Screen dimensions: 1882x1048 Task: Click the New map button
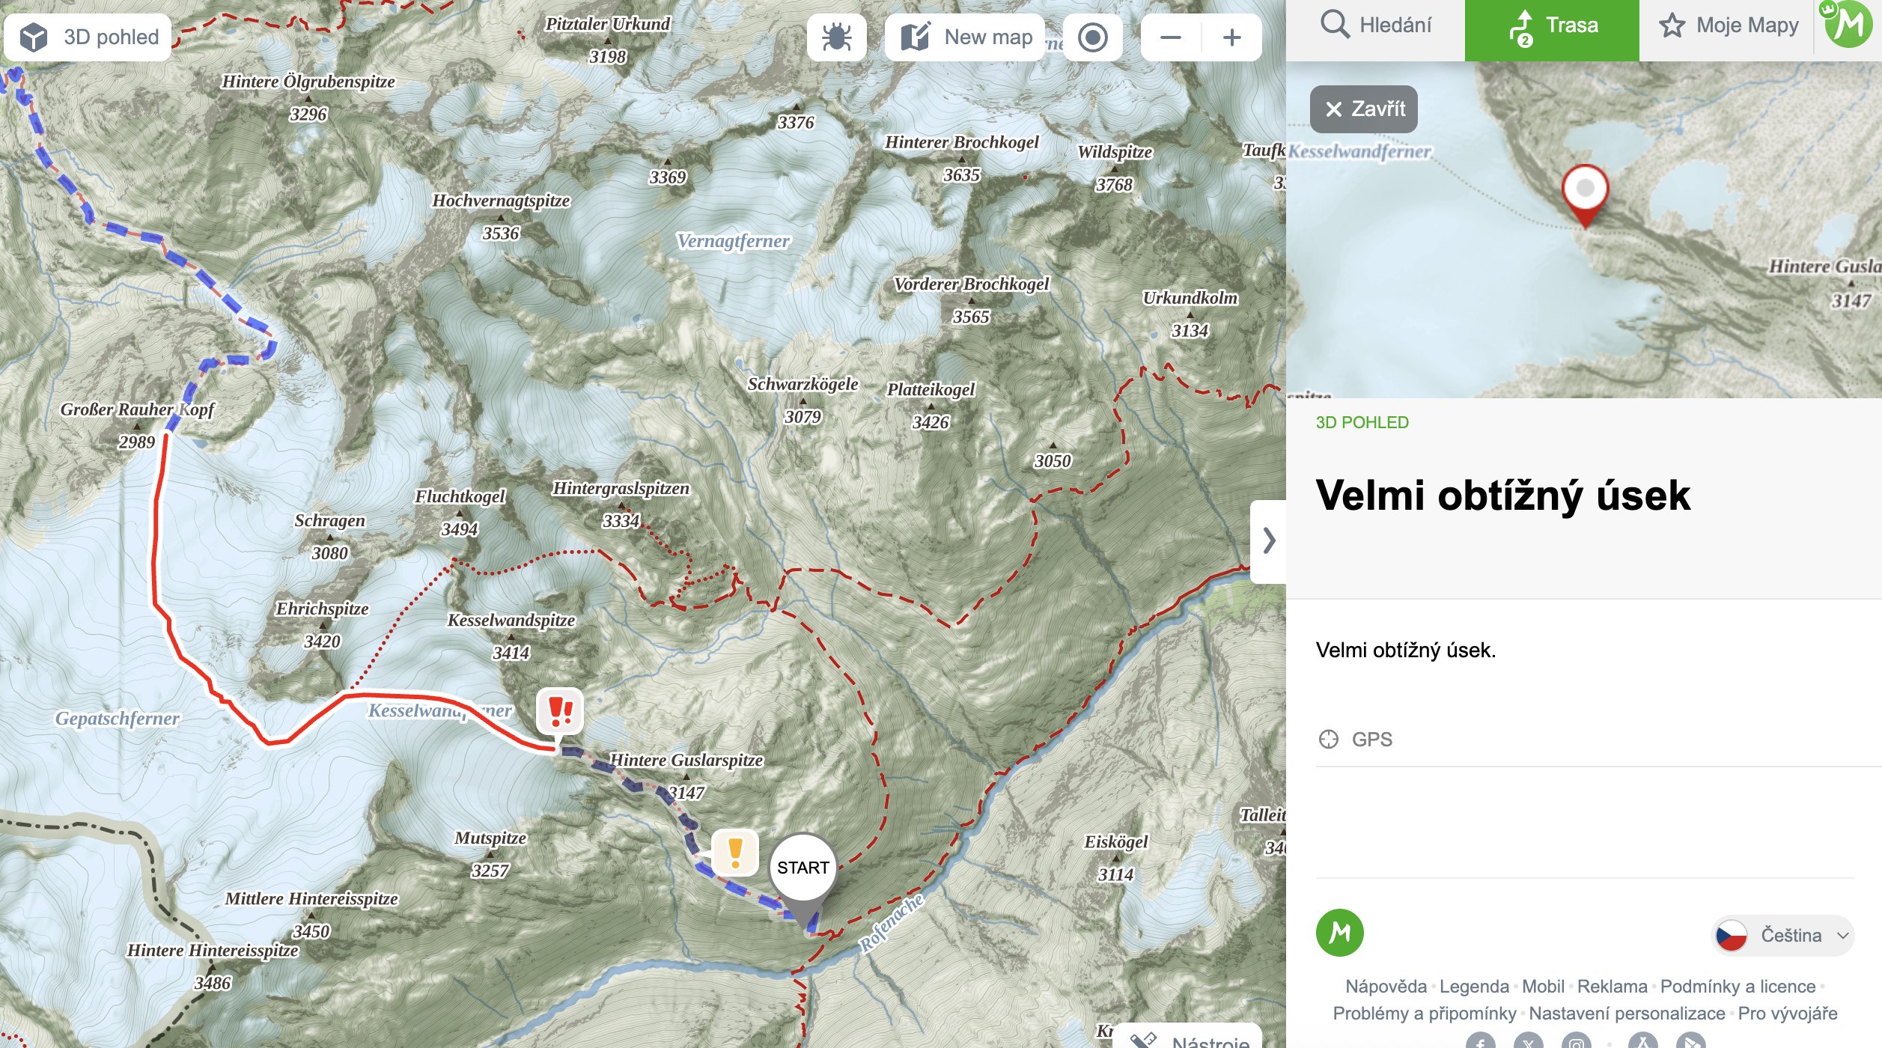[964, 37]
